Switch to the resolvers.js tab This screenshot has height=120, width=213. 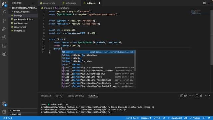49,3
